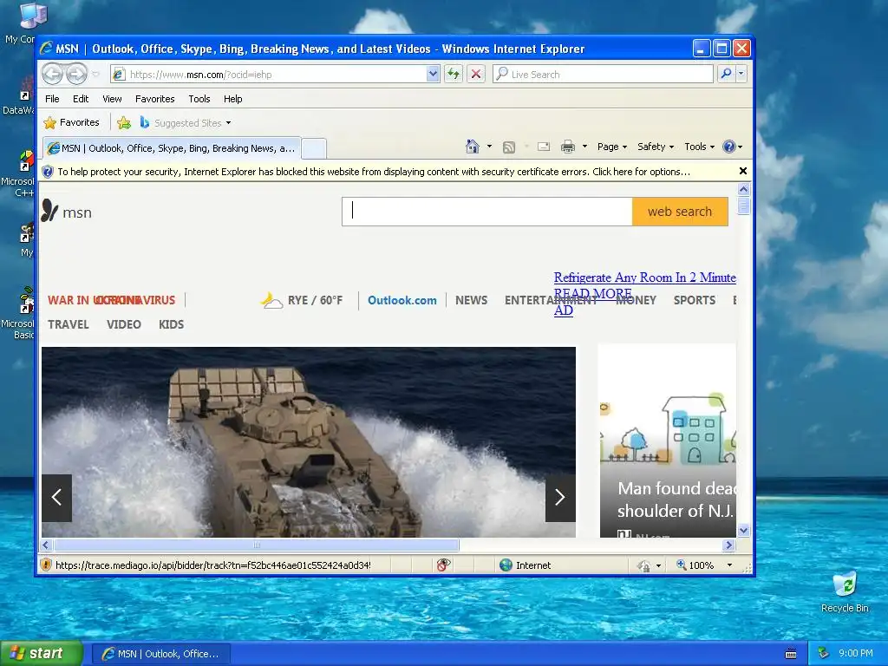This screenshot has width=888, height=666.
Task: Open the Edit menu
Action: 81,99
